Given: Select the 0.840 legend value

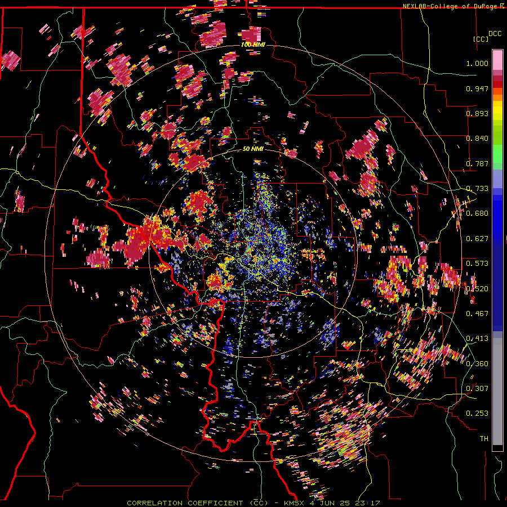Looking at the screenshot, I should click(477, 139).
